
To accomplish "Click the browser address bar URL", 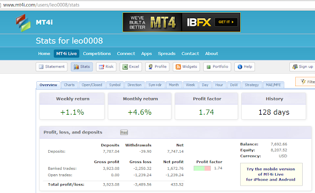I will pyautogui.click(x=41, y=5).
